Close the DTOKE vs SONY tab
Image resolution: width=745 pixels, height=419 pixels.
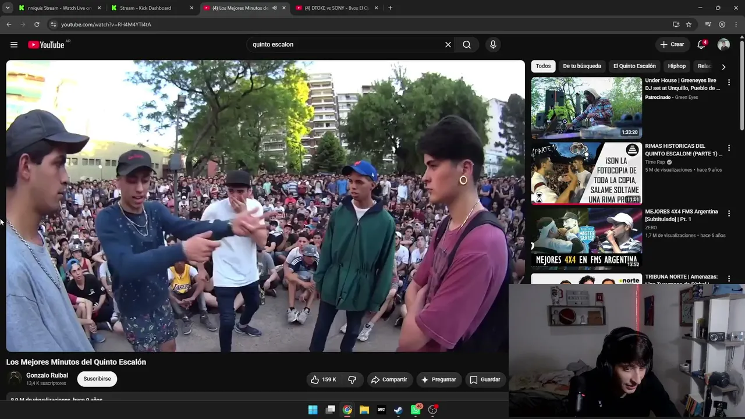pyautogui.click(x=377, y=8)
